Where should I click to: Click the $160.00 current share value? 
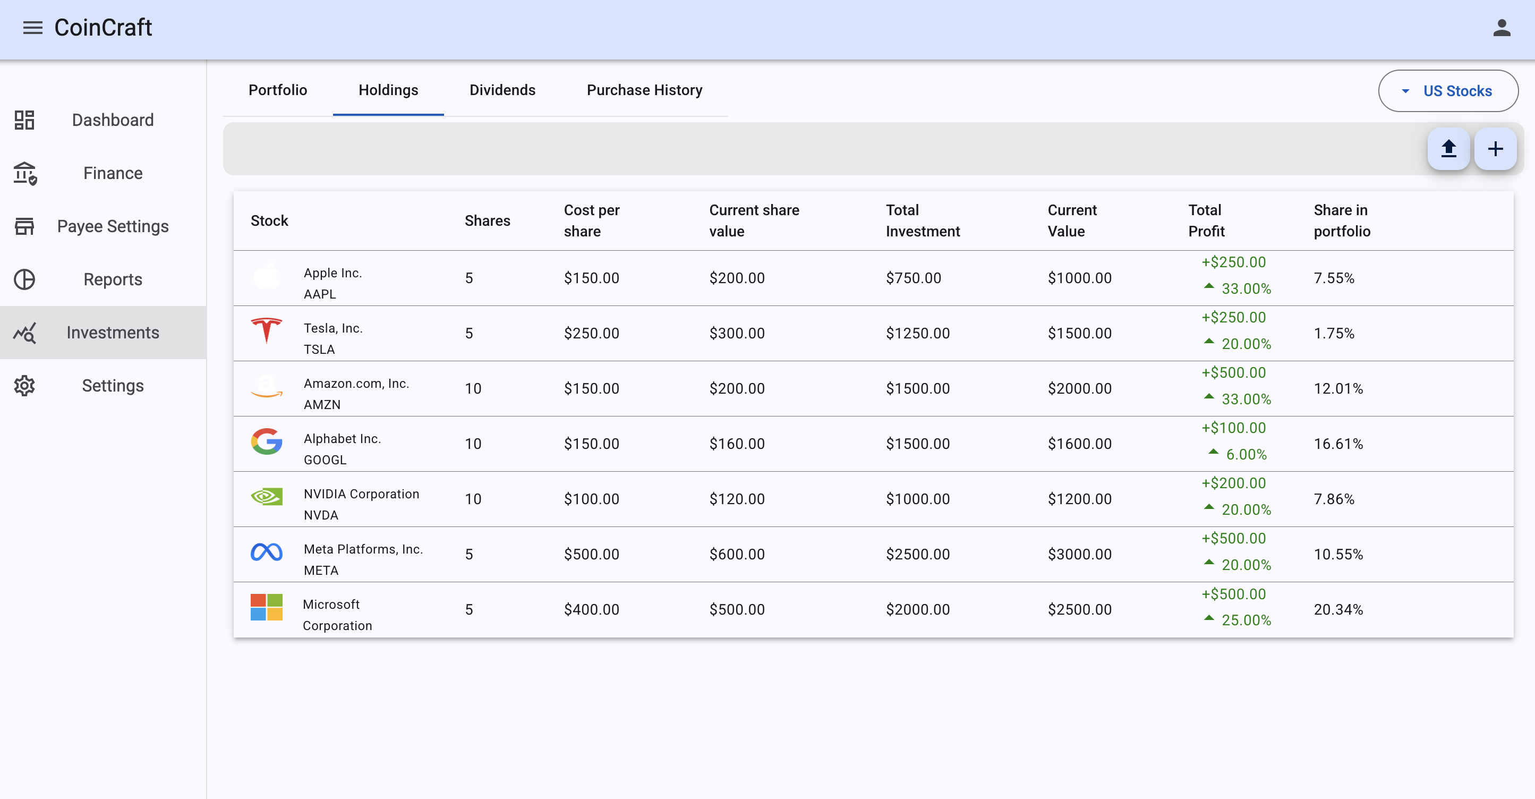737,444
